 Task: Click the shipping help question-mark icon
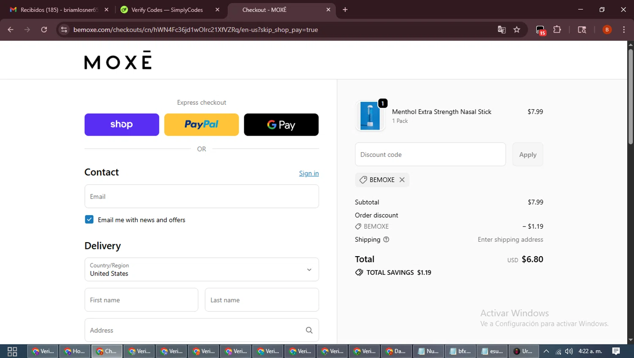(x=386, y=240)
